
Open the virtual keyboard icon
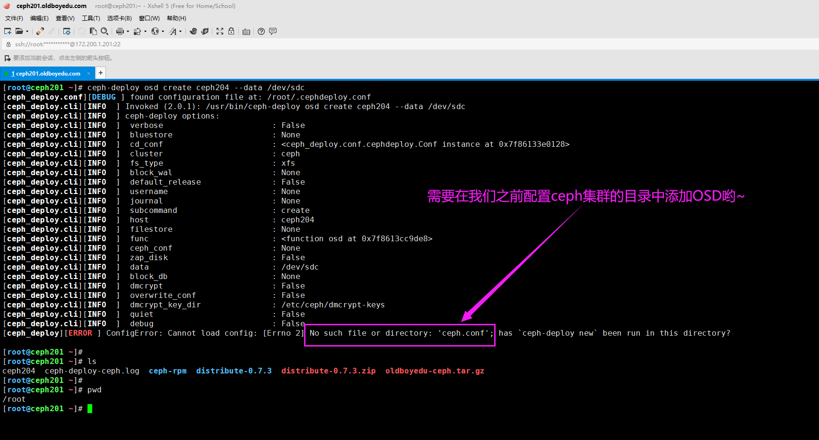(x=246, y=32)
